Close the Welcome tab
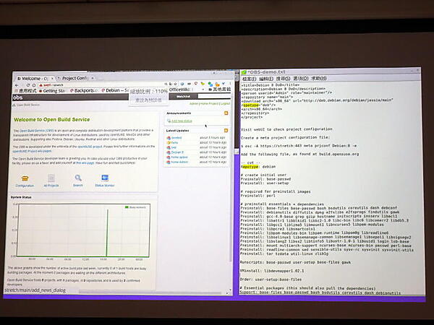 tap(52, 79)
